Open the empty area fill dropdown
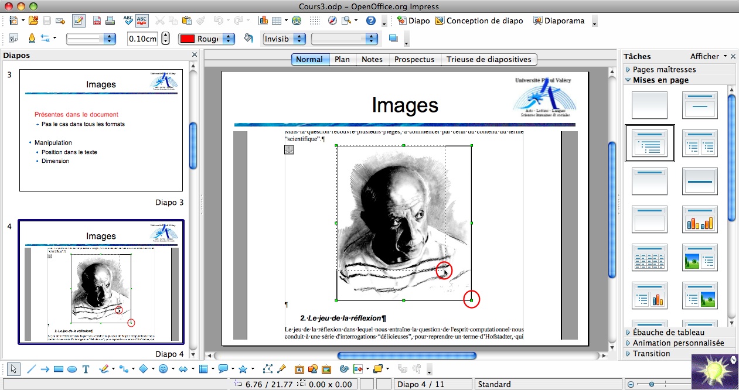The width and height of the screenshot is (739, 390). pos(345,39)
